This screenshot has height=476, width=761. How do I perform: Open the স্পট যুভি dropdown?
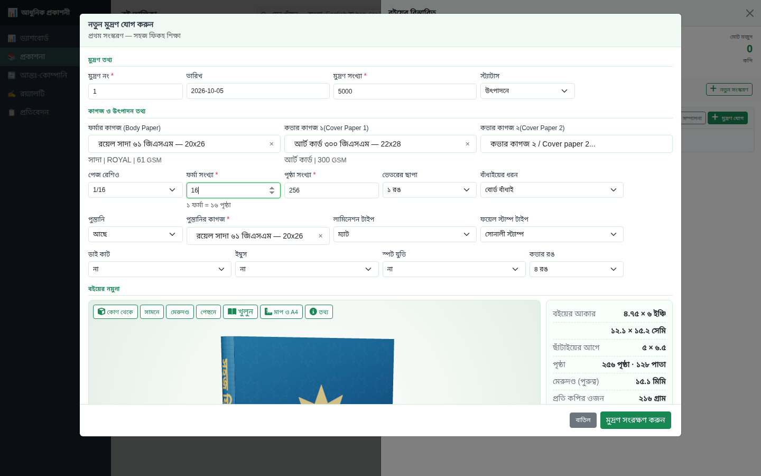click(x=454, y=269)
